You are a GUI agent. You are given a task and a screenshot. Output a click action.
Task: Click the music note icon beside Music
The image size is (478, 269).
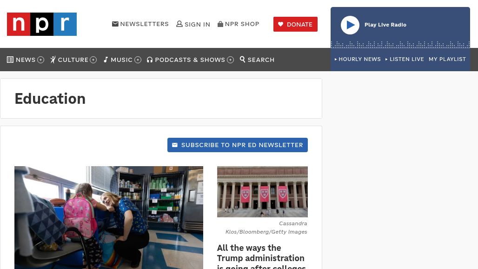106,60
